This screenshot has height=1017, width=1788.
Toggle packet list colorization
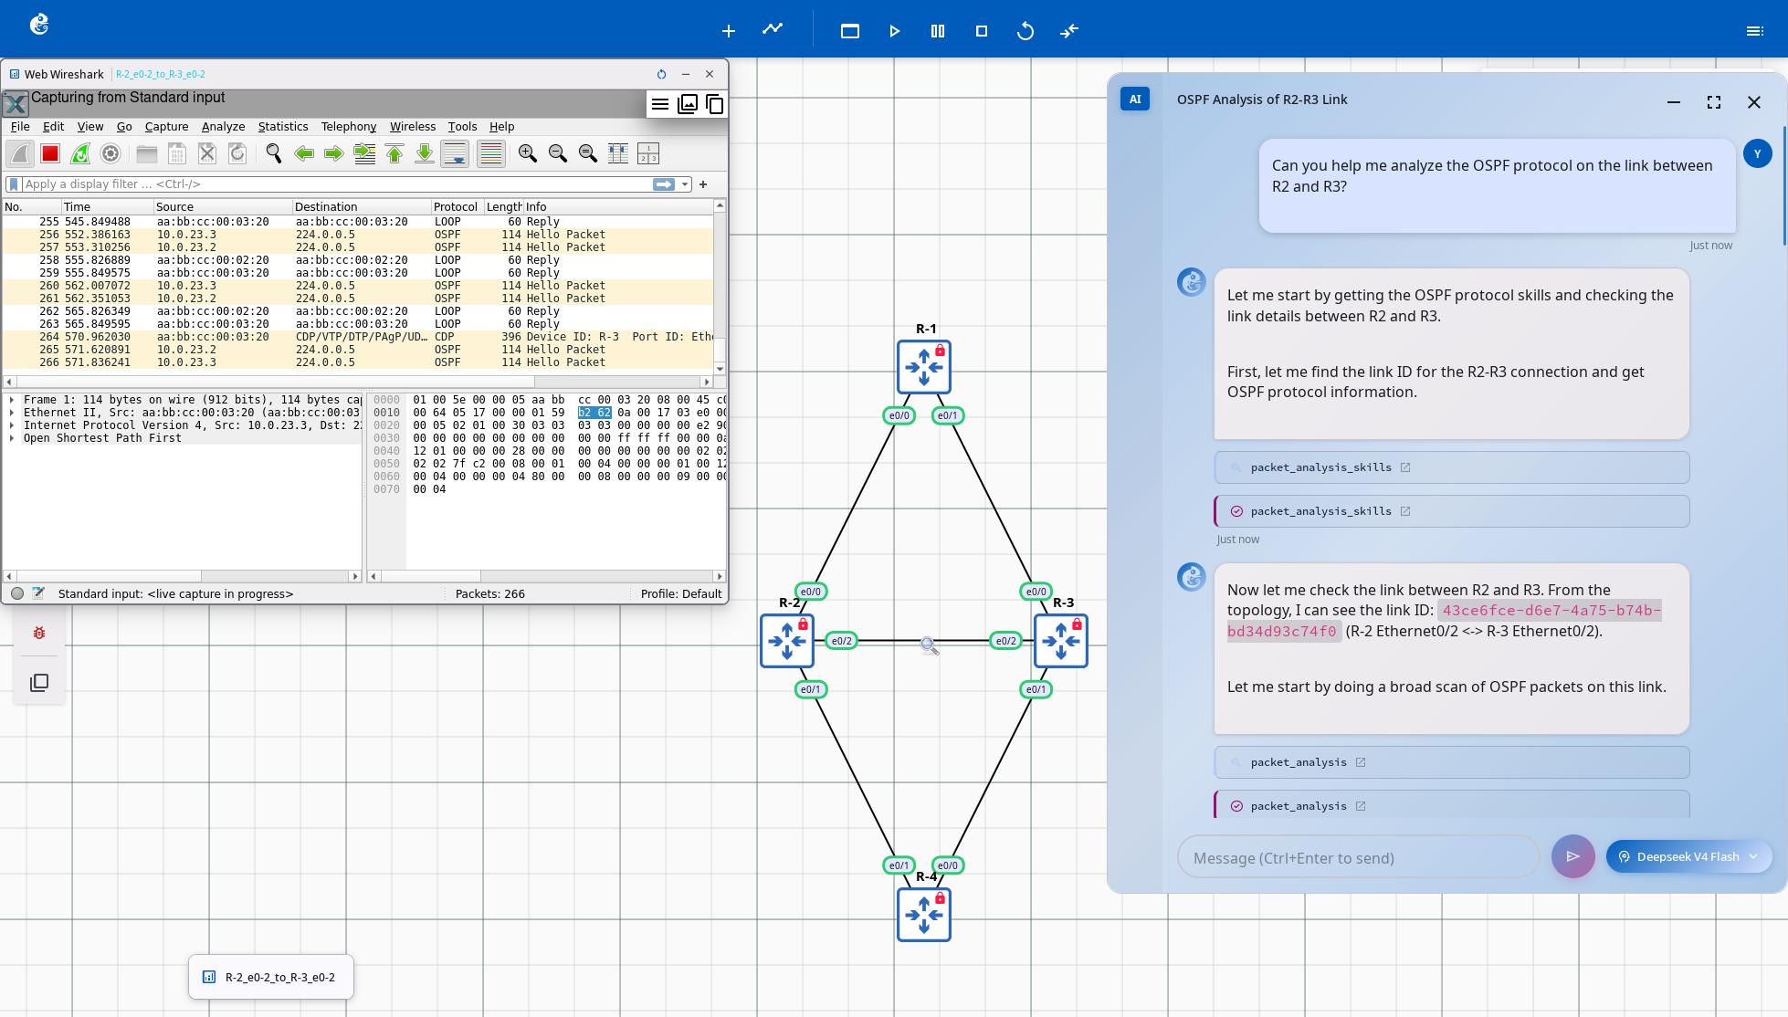491,153
